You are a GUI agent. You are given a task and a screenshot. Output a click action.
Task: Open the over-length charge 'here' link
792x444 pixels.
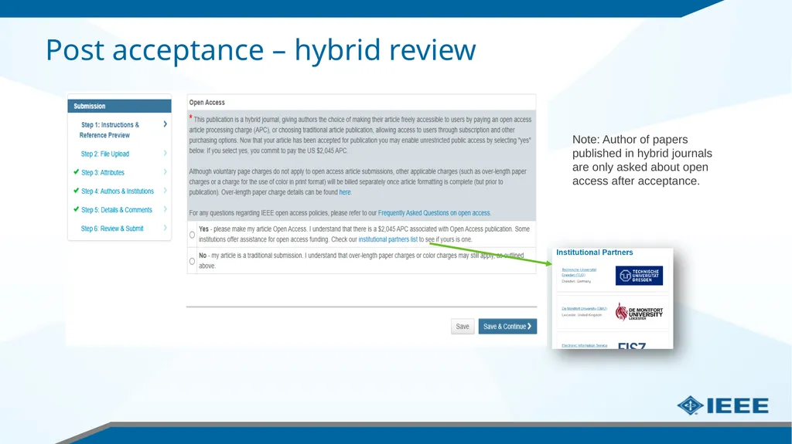[x=345, y=192]
